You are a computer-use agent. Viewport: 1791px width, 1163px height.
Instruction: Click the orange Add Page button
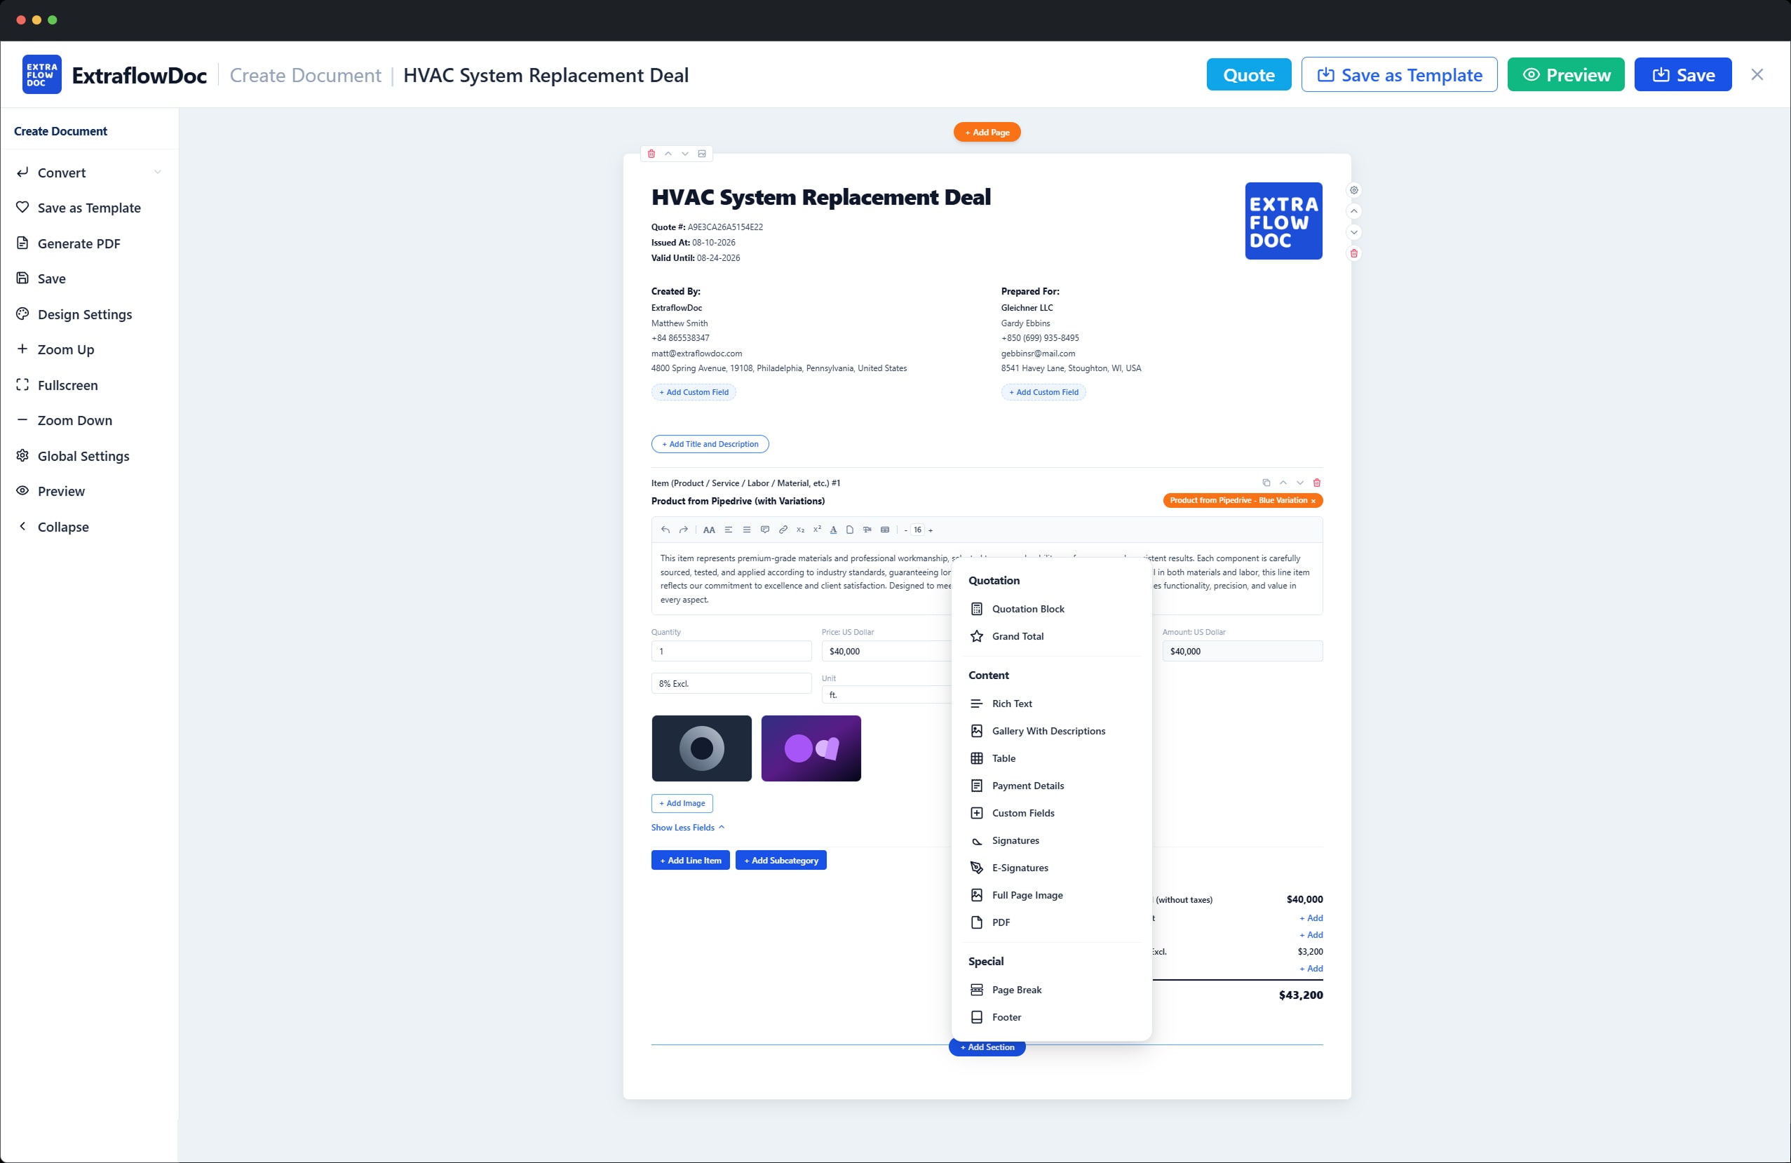[x=987, y=133]
